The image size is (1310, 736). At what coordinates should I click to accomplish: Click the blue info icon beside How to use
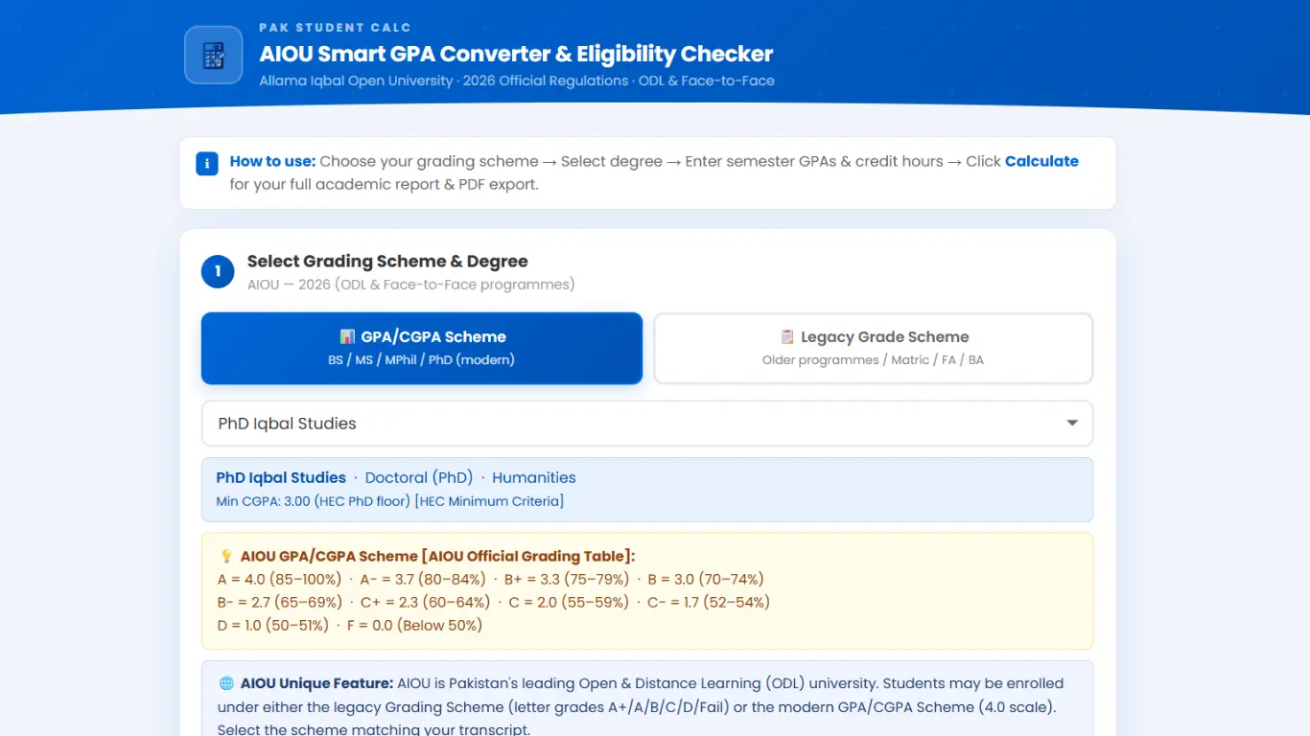pos(207,163)
